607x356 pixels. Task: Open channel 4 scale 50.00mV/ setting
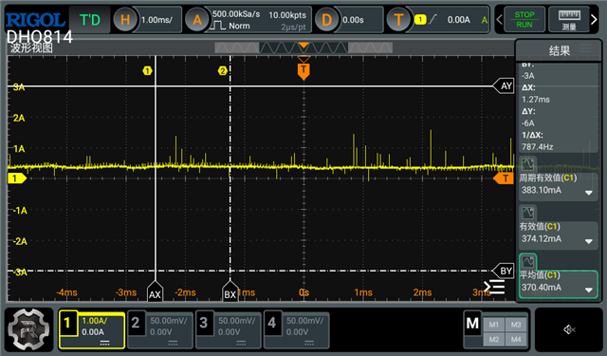304,321
